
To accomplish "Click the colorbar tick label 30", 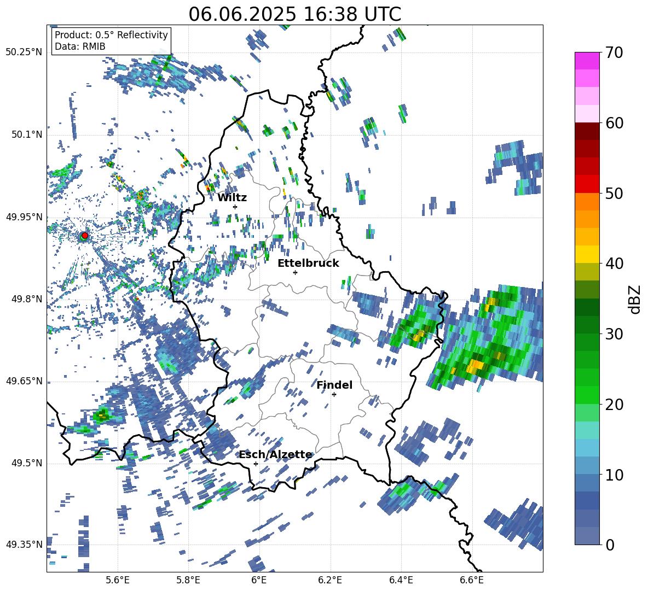I will pos(614,334).
